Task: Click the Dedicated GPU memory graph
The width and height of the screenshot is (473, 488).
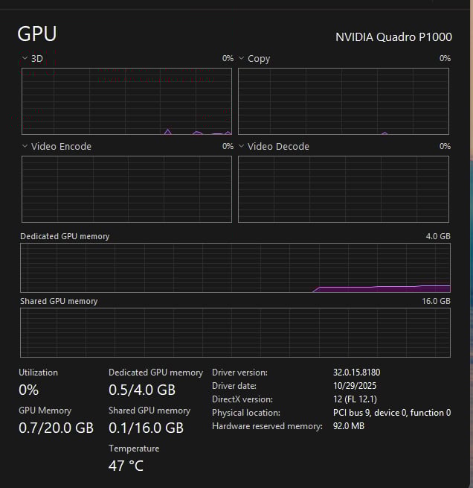Action: pyautogui.click(x=235, y=267)
